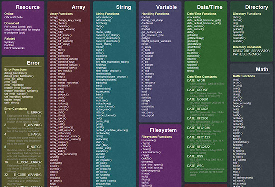Click the DATE_COOKIE constant
The image size is (275, 187).
point(198,90)
